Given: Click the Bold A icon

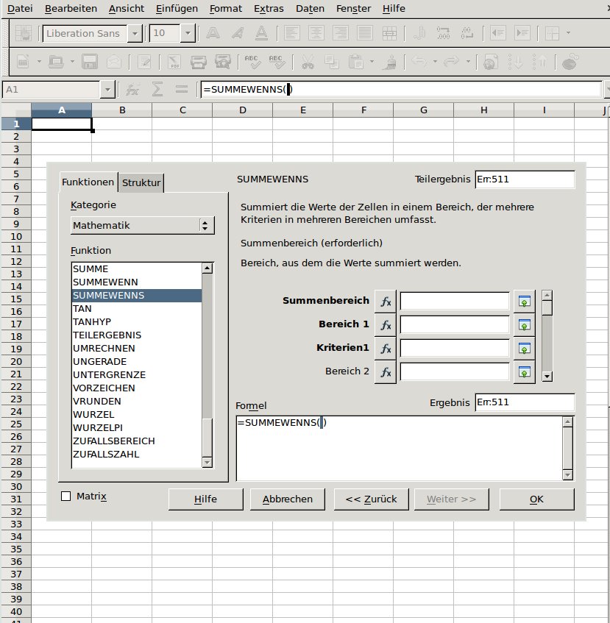Looking at the screenshot, I should click(213, 33).
